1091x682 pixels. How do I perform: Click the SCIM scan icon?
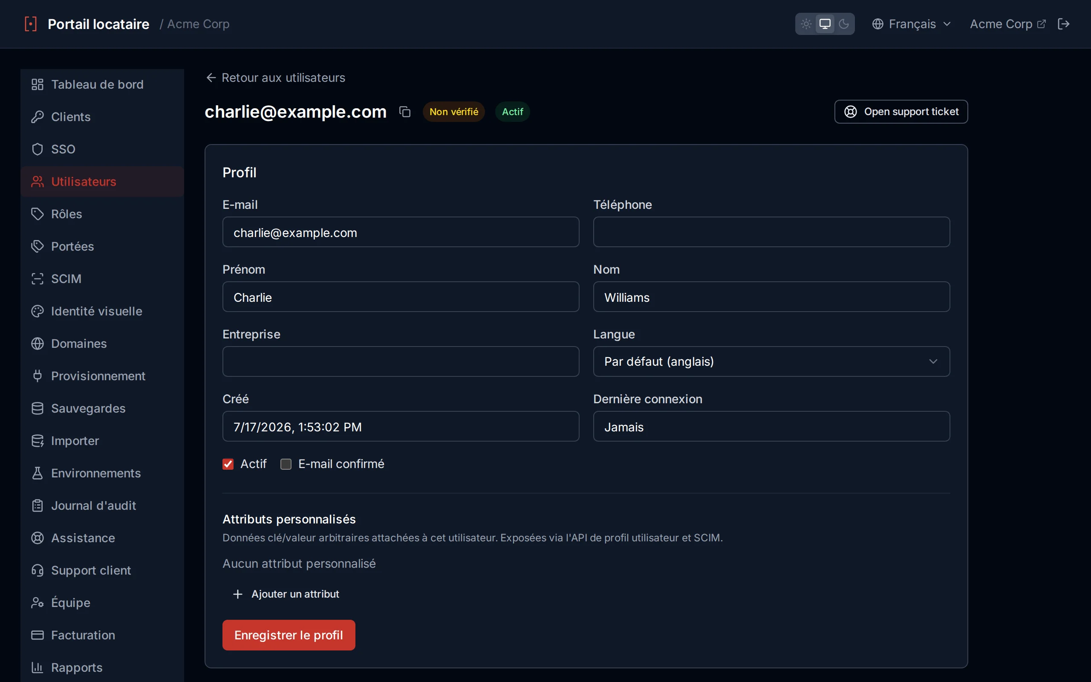[x=38, y=279]
